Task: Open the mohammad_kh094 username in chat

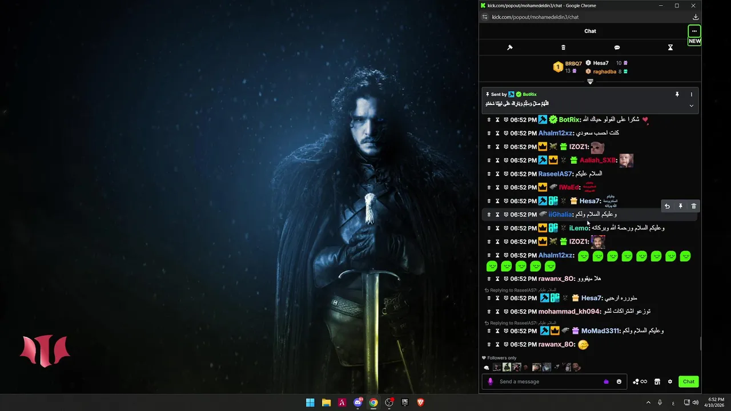Action: [x=569, y=312]
